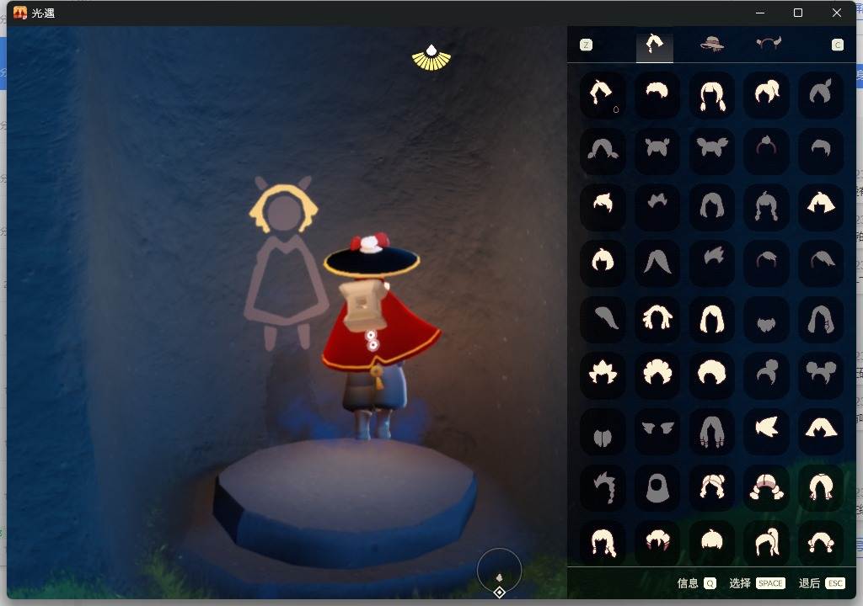
Task: Select the hairstyle with pink band and braids
Action: pos(766,487)
